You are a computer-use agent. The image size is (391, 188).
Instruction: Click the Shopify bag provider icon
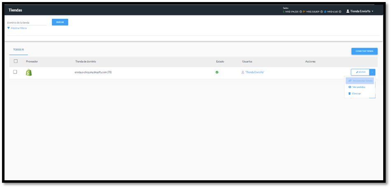[29, 72]
